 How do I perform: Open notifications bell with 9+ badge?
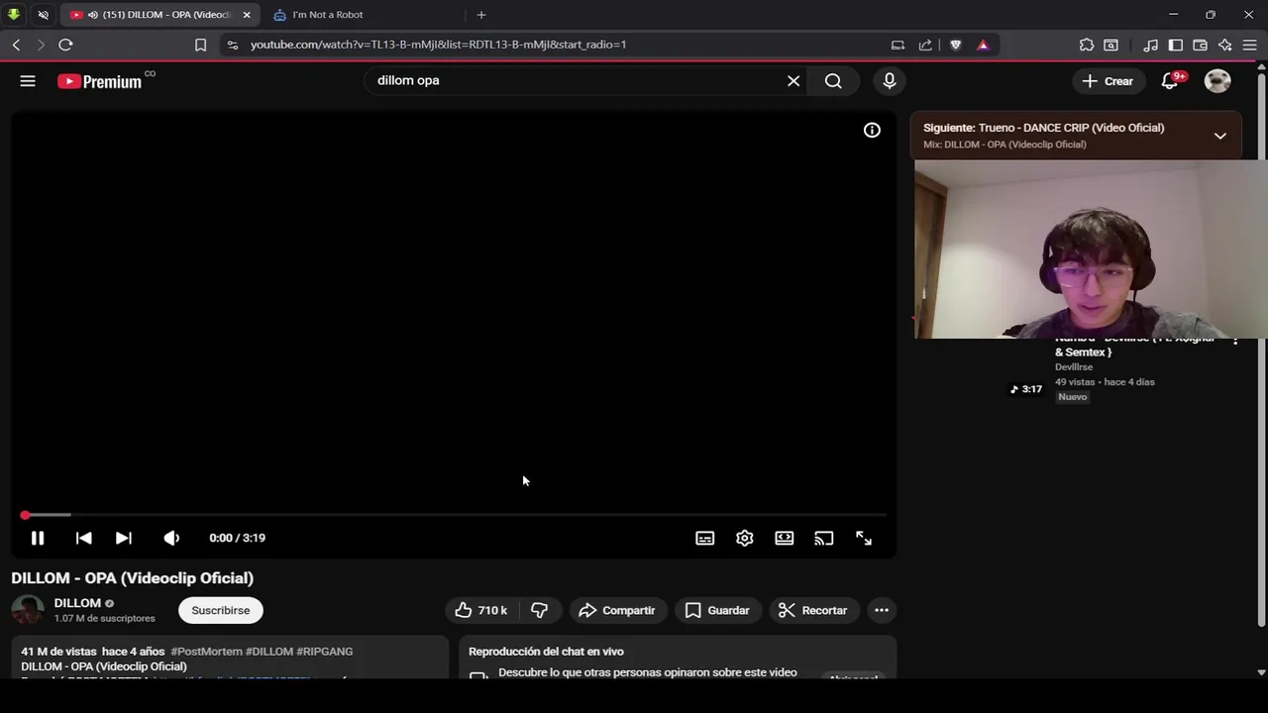[x=1170, y=81]
